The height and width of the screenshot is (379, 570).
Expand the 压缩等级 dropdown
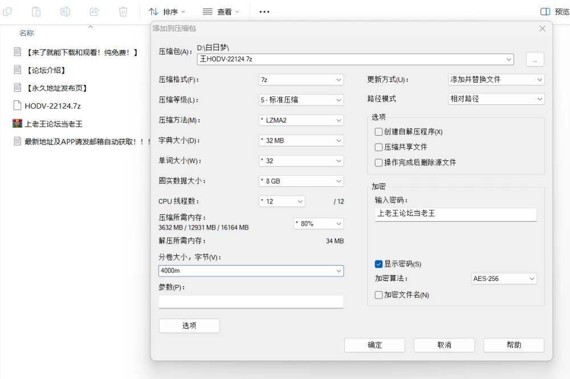301,100
